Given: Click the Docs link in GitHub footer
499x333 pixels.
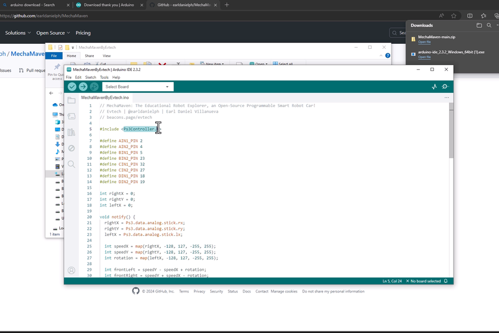Looking at the screenshot, I should [x=247, y=291].
